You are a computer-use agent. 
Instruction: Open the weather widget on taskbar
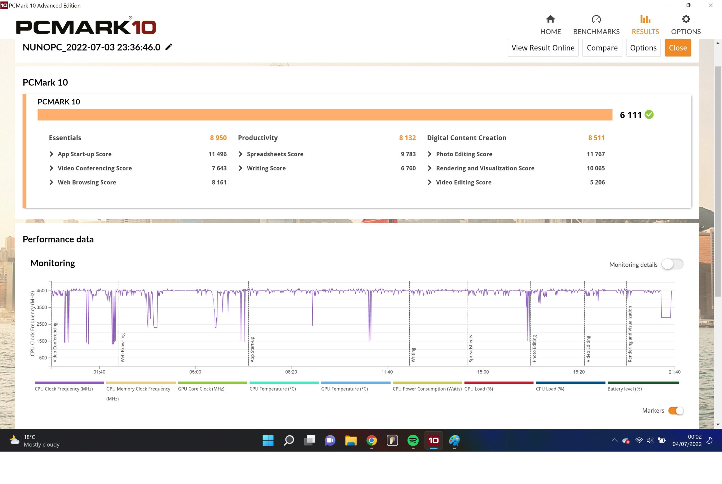pos(34,441)
